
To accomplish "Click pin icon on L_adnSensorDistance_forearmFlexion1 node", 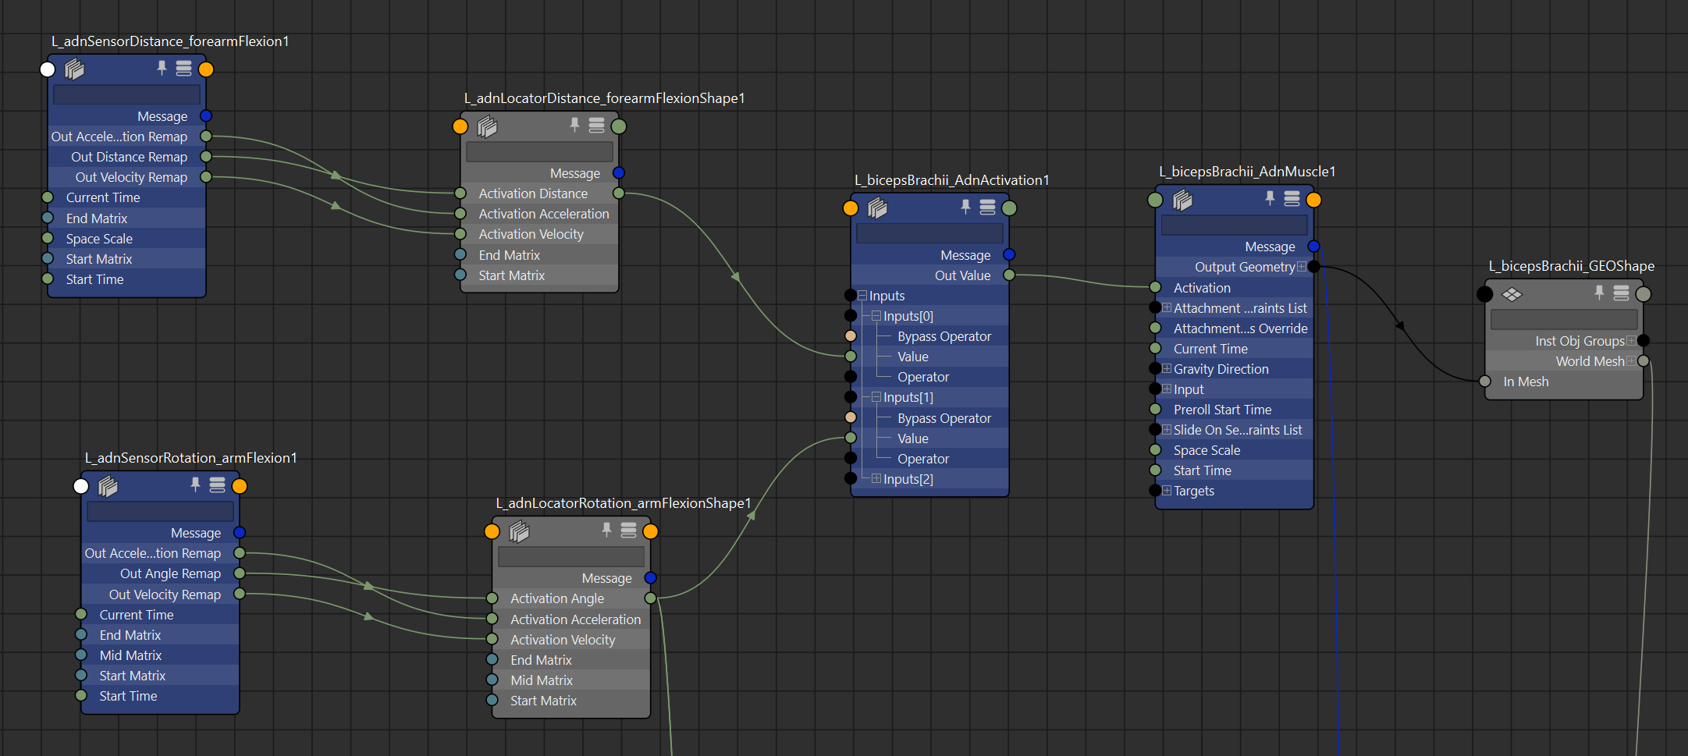I will [x=162, y=68].
